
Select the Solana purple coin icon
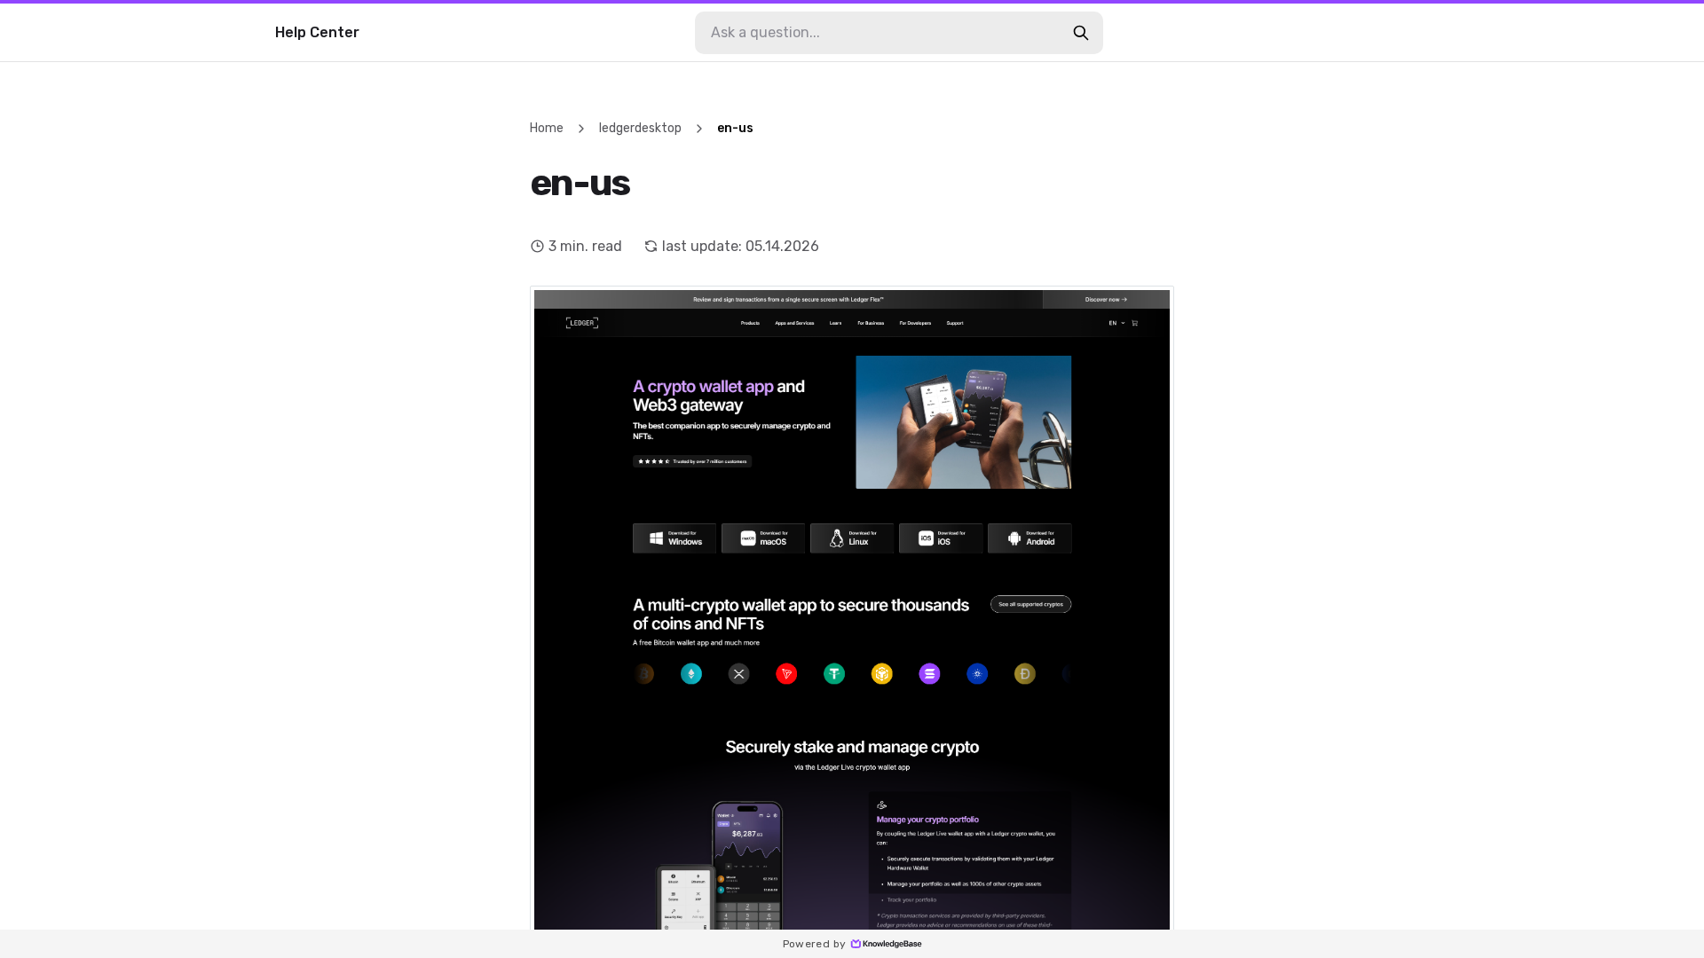929,674
